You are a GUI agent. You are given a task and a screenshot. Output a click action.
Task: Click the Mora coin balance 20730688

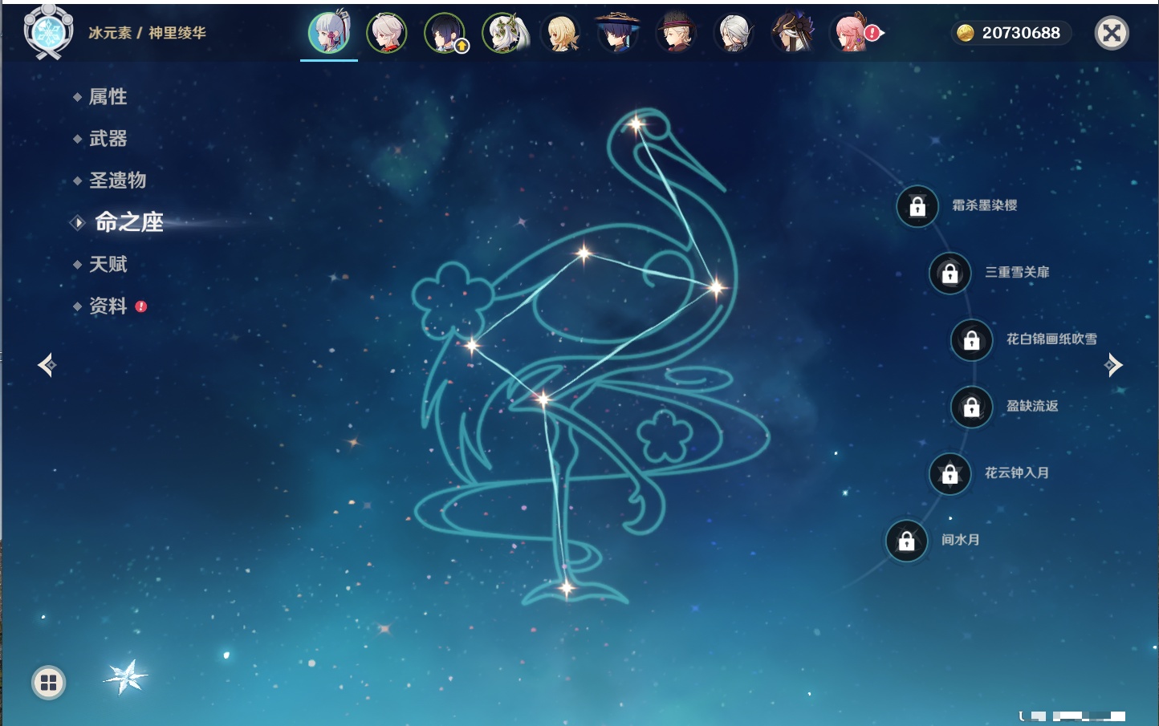[x=1011, y=33]
